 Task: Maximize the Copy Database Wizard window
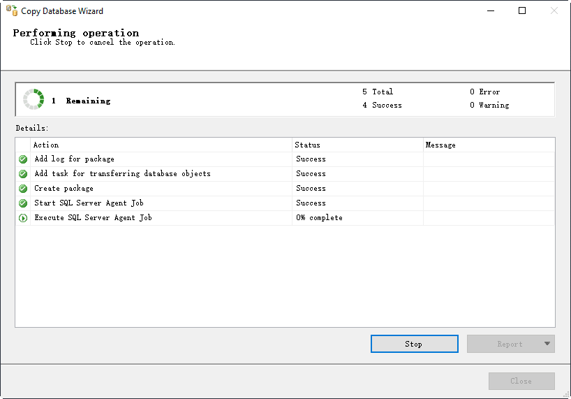pyautogui.click(x=522, y=10)
